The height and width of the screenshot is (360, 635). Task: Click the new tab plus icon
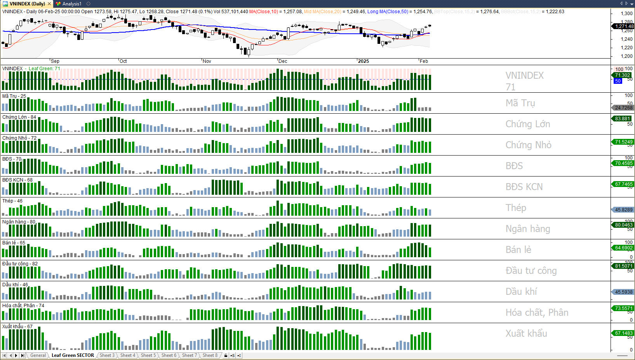(x=89, y=4)
